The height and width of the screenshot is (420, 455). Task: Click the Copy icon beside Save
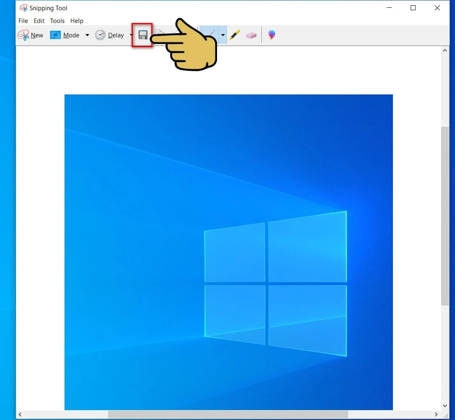point(159,34)
